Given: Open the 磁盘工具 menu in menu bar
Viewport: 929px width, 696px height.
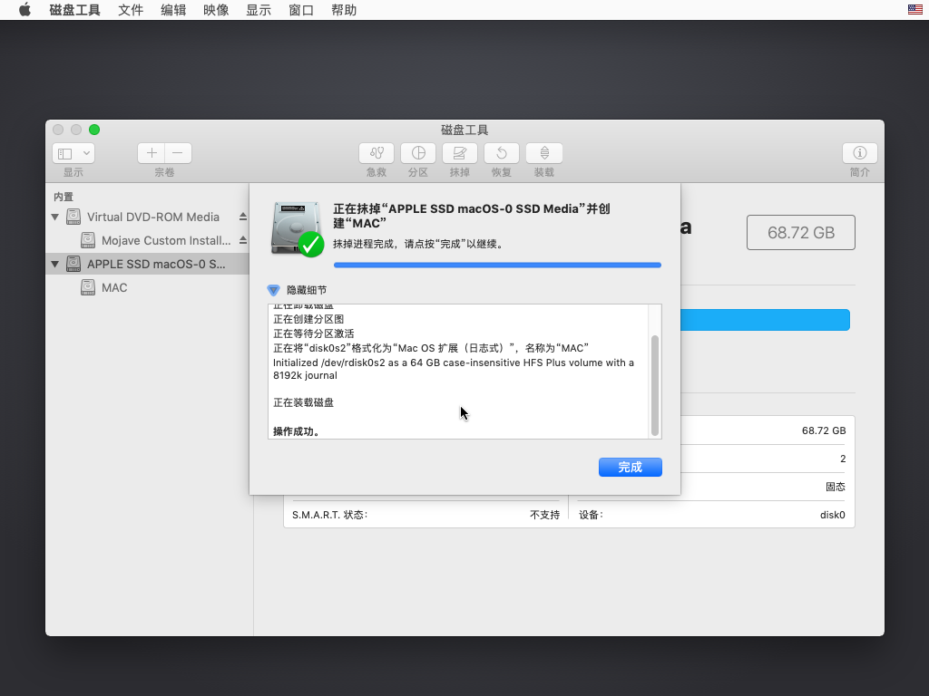Looking at the screenshot, I should pyautogui.click(x=74, y=10).
